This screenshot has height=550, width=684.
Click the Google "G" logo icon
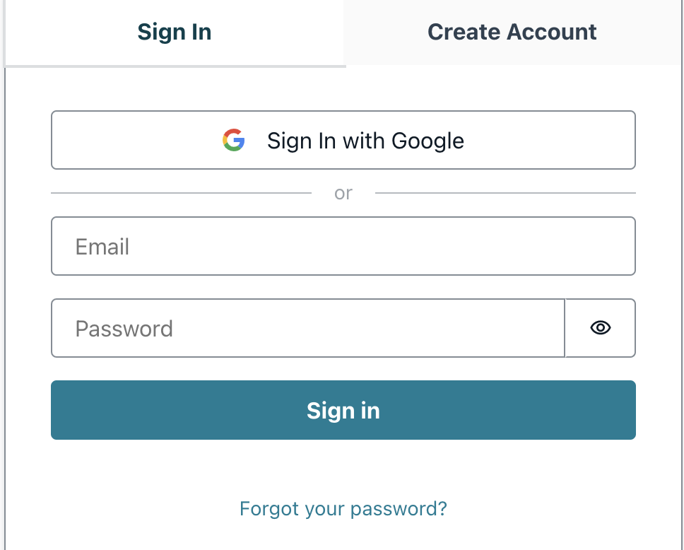tap(234, 140)
